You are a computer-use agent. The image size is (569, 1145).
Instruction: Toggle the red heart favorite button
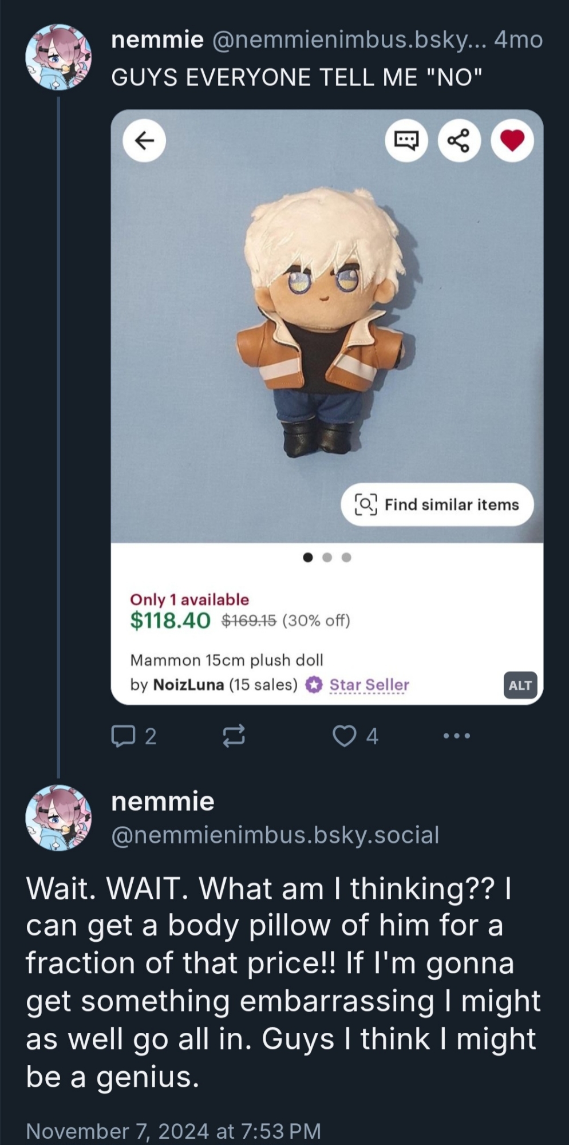[x=512, y=140]
